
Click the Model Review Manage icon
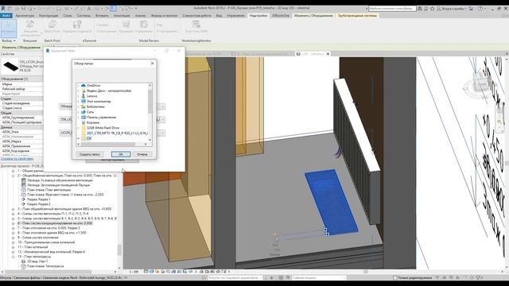pyautogui.click(x=144, y=25)
